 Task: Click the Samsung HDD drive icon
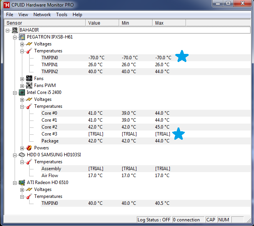[x=22, y=155]
